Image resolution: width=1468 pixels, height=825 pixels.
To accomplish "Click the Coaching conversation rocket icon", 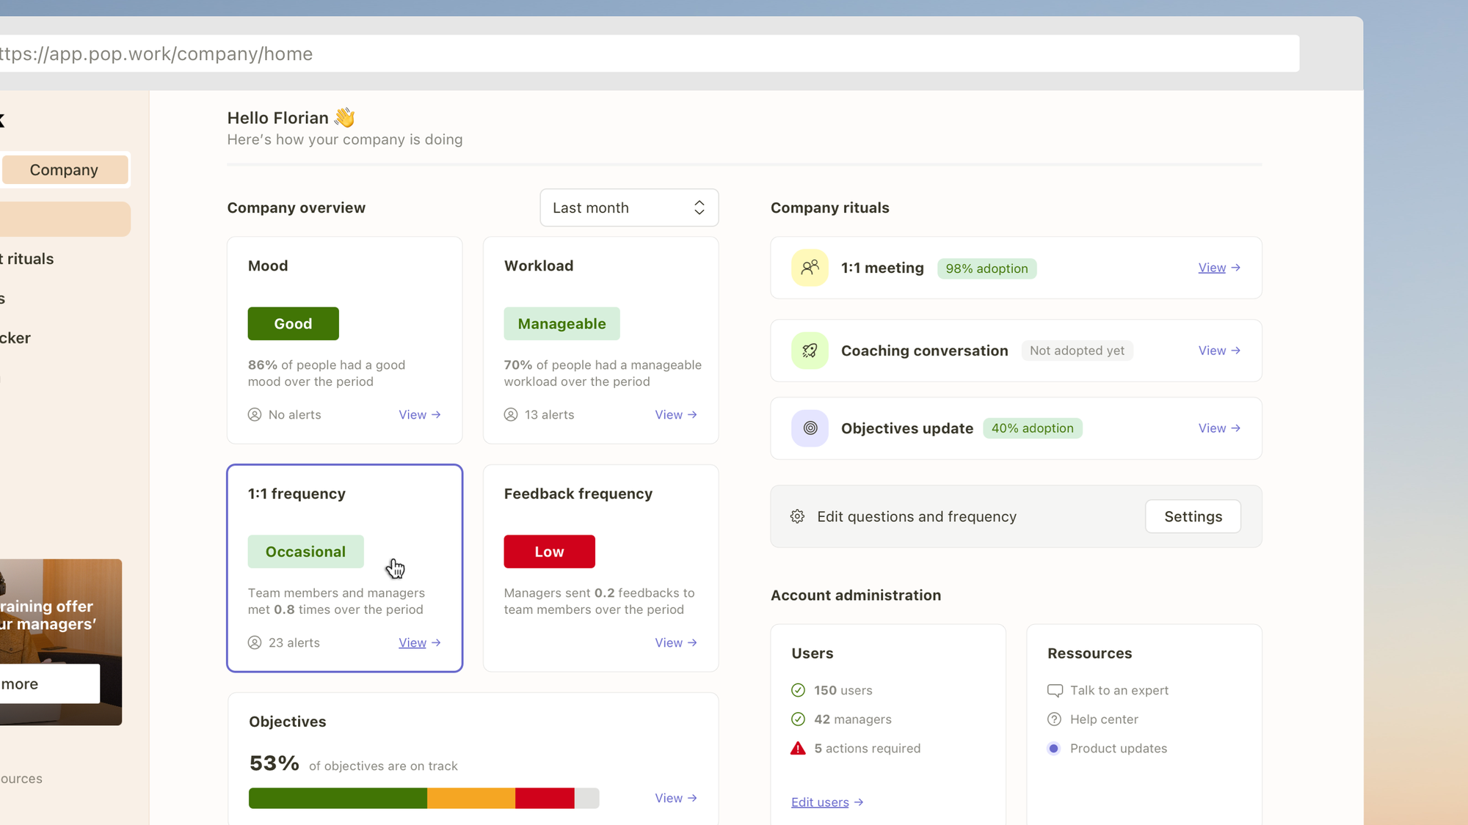I will tap(810, 351).
